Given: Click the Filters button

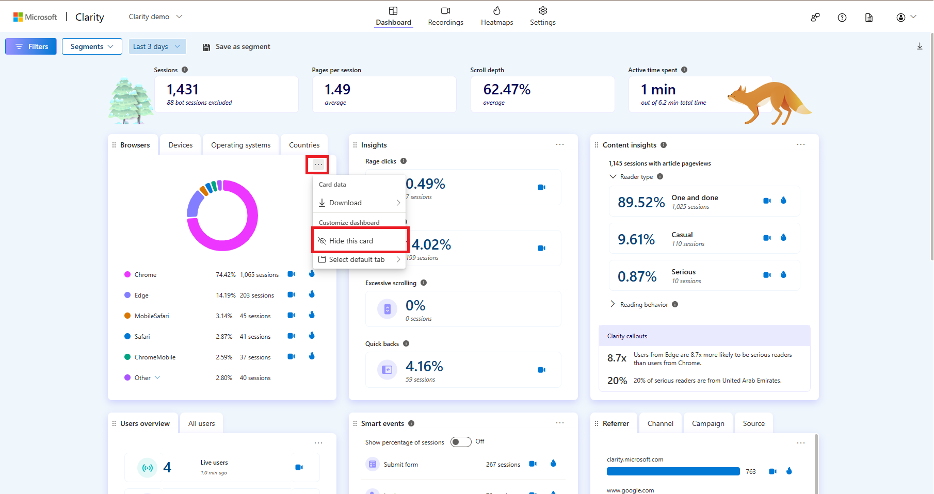Looking at the screenshot, I should (x=31, y=46).
